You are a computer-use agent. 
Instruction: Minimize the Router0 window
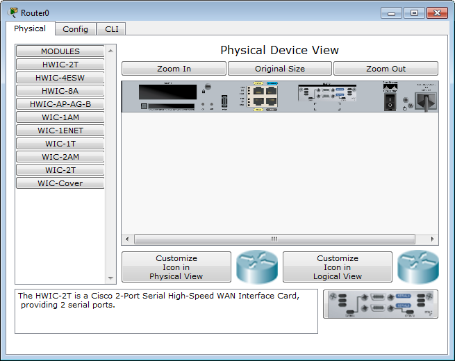pos(391,13)
